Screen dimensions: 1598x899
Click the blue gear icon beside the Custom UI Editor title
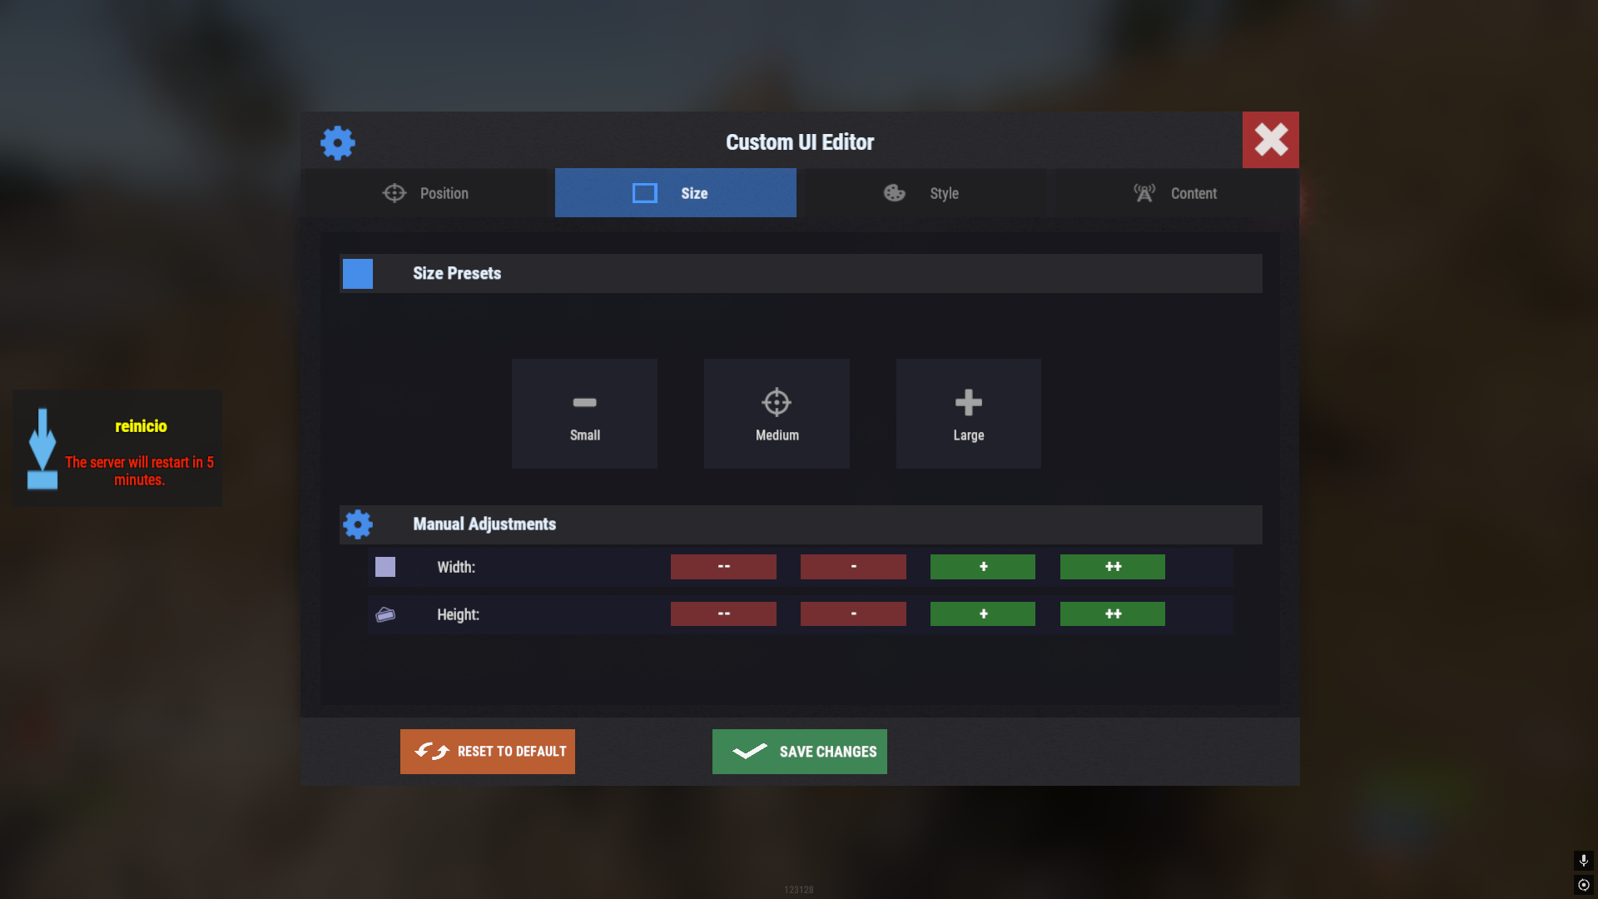click(x=338, y=143)
